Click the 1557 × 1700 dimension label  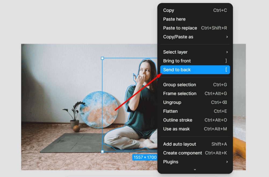click(145, 157)
